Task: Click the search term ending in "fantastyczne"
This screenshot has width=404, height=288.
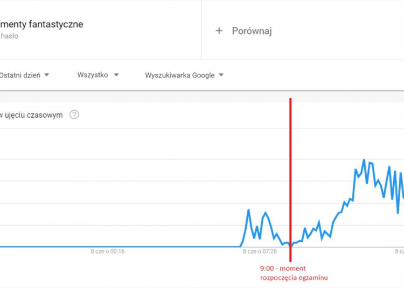Action: click(41, 24)
